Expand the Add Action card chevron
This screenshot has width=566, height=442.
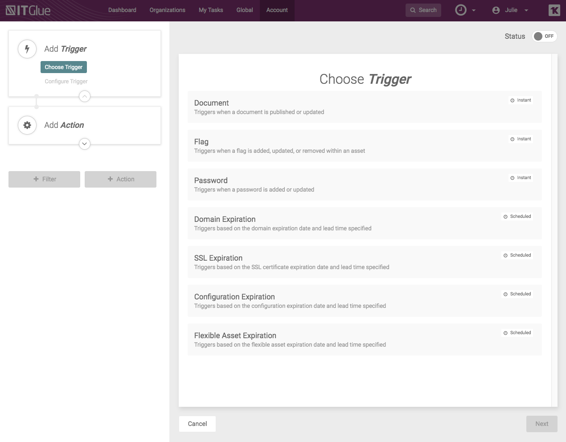click(x=85, y=144)
